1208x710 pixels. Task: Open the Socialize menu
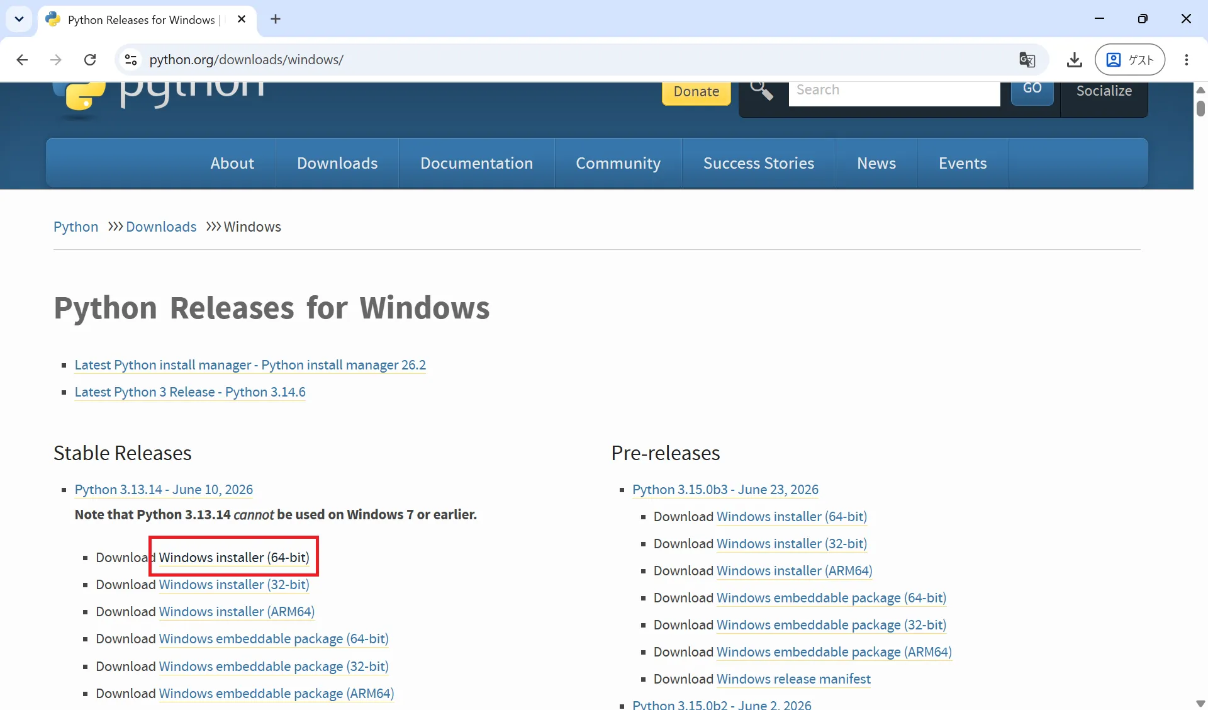click(x=1104, y=92)
